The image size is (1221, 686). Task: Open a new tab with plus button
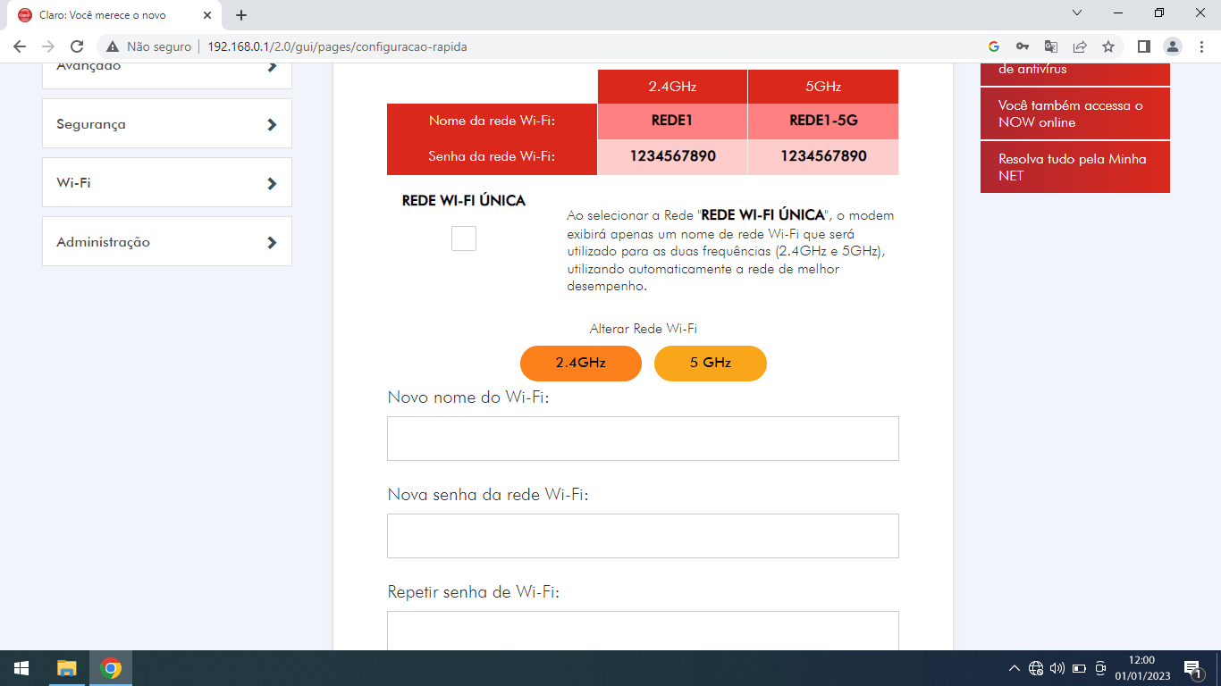click(241, 15)
